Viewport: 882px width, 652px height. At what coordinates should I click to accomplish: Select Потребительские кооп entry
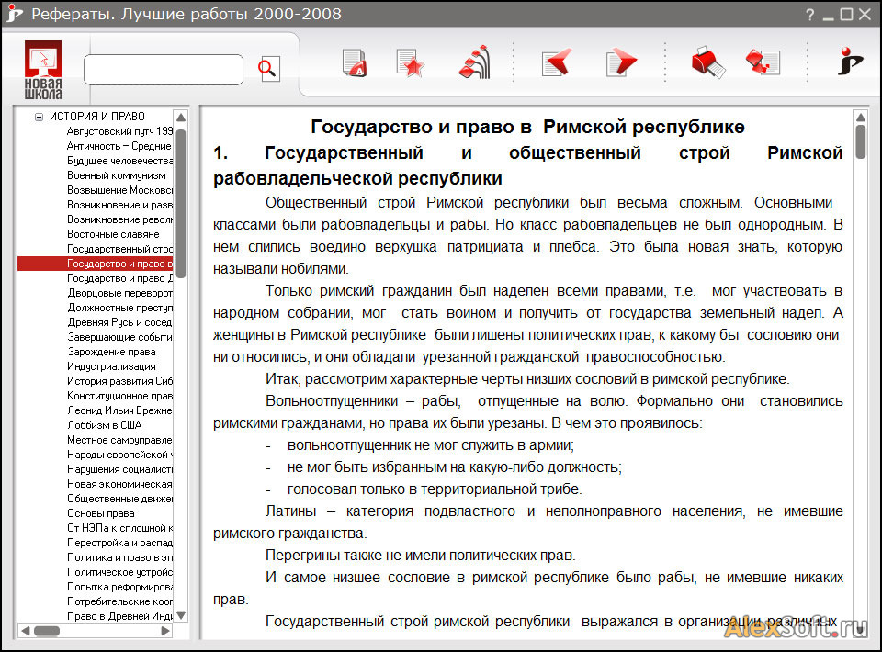pyautogui.click(x=119, y=601)
